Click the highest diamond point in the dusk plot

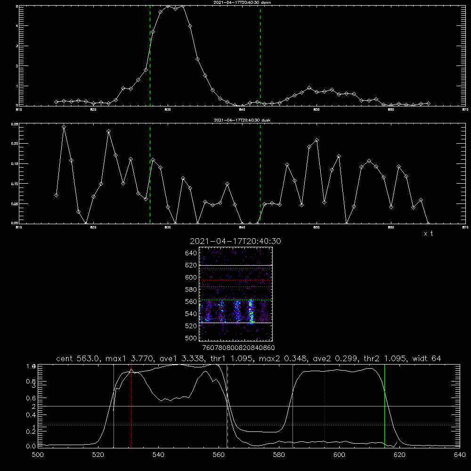pyautogui.click(x=64, y=127)
